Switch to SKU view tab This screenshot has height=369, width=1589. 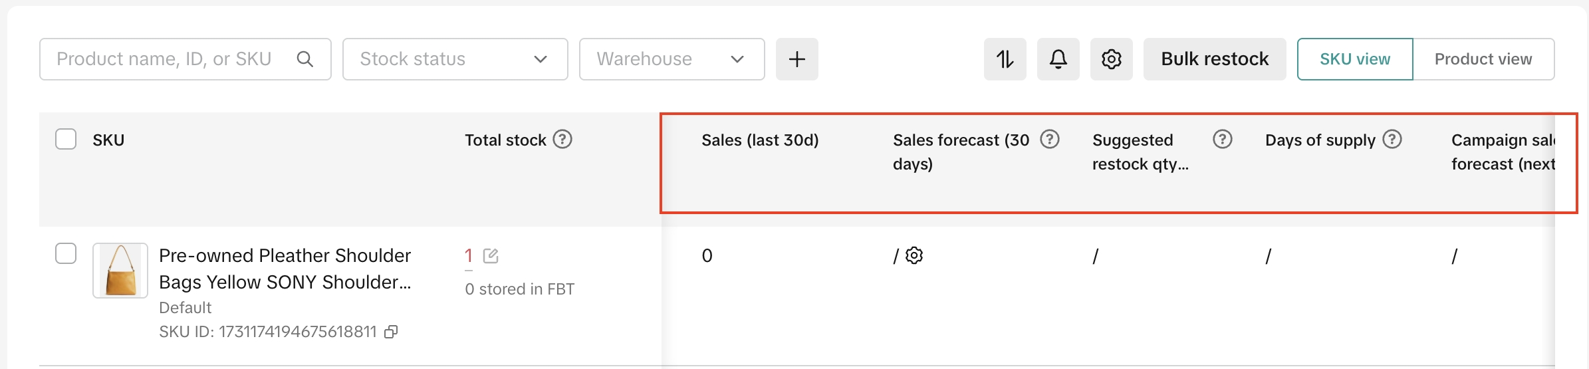[x=1354, y=59]
